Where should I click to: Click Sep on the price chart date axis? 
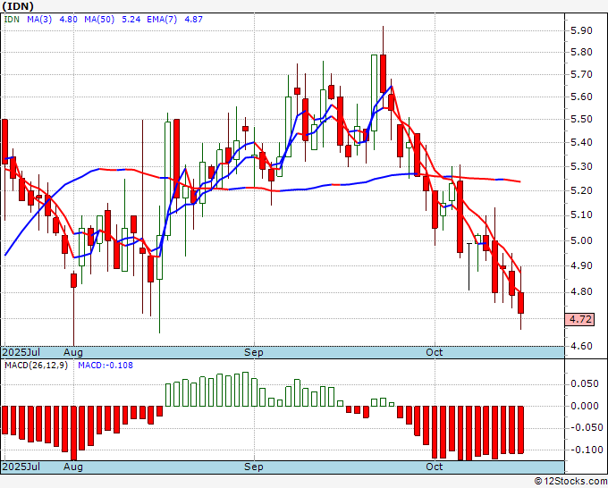tap(254, 352)
